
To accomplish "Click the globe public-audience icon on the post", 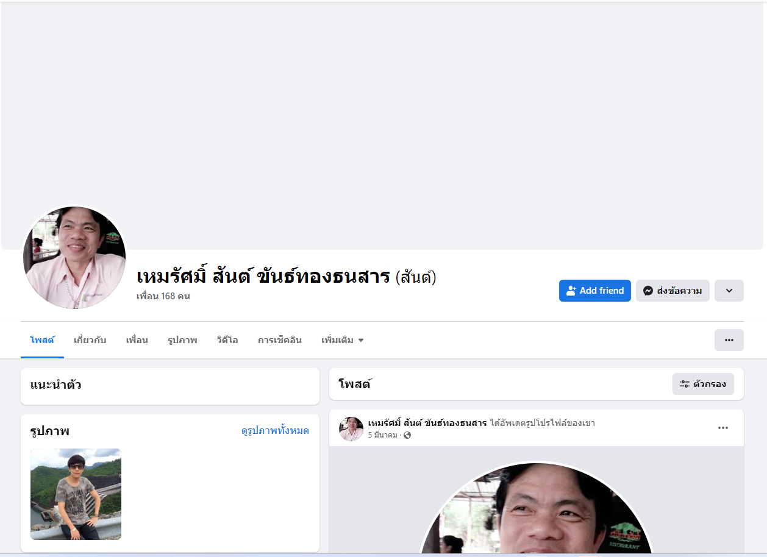I will (x=407, y=435).
